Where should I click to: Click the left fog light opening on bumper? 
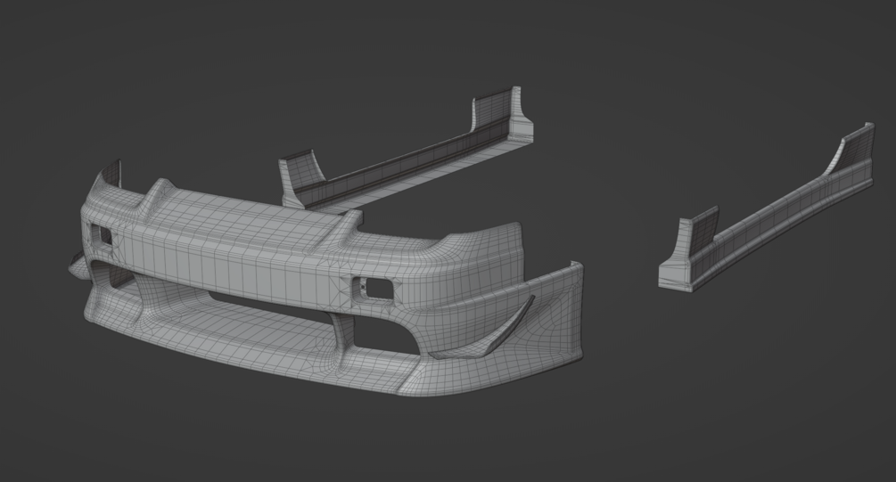pos(102,234)
